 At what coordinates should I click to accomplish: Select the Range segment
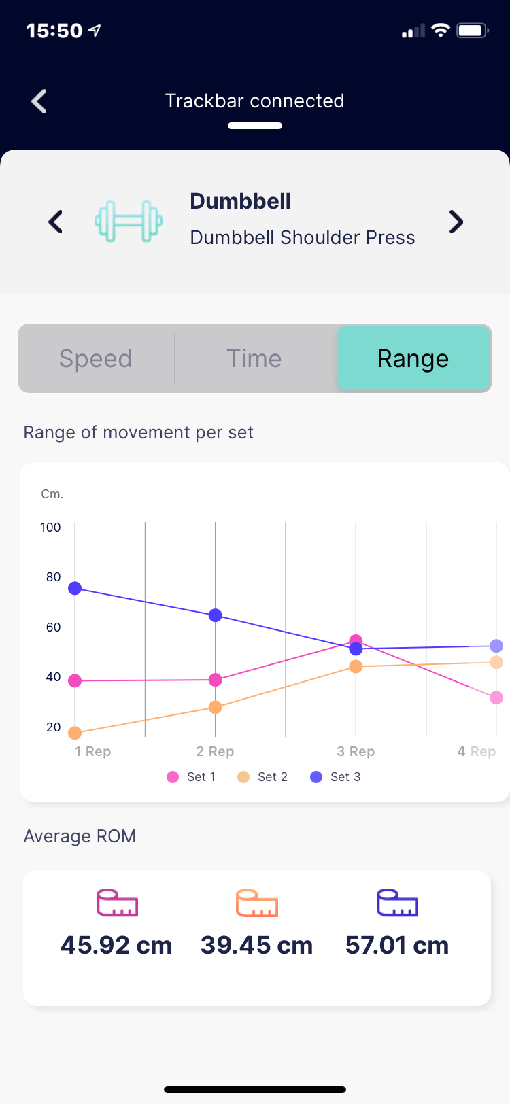coord(413,358)
